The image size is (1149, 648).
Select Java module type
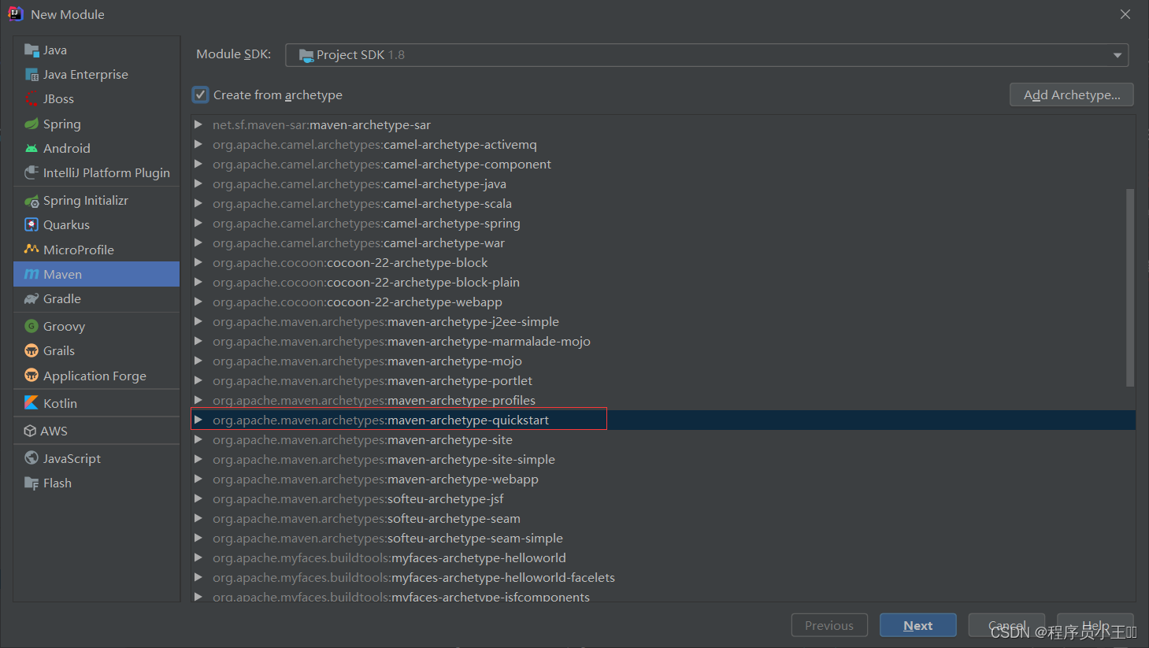[x=97, y=50]
